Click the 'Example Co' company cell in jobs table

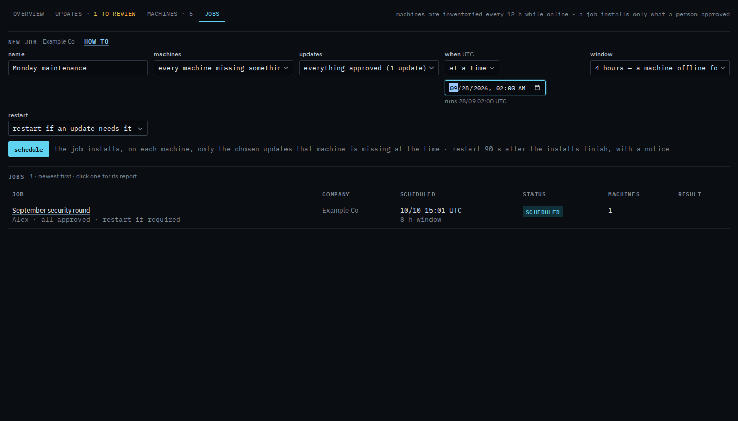pyautogui.click(x=340, y=210)
